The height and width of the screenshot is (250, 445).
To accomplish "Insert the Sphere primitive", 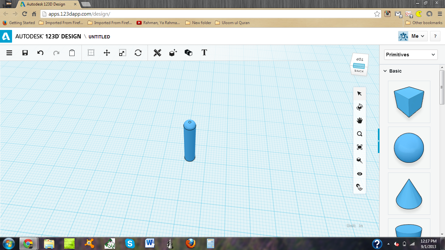I will 409,148.
